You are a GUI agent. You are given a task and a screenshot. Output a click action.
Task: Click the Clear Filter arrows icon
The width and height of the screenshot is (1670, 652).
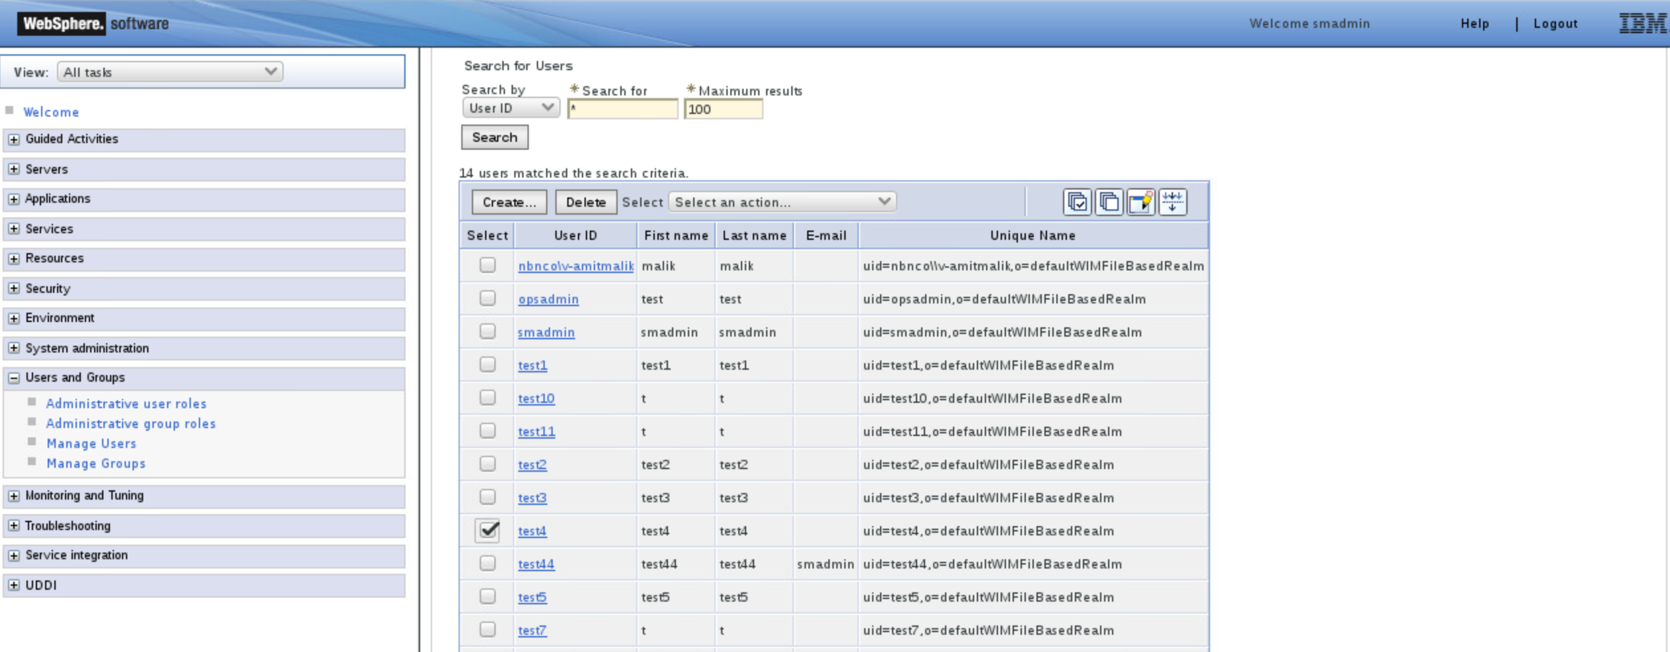click(x=1172, y=202)
